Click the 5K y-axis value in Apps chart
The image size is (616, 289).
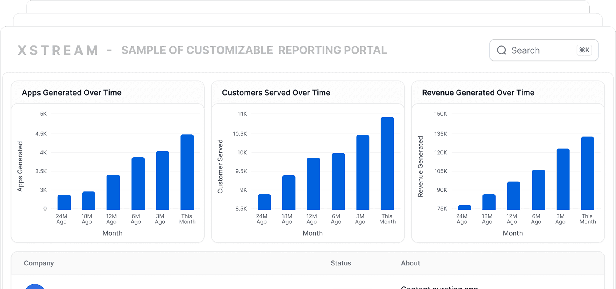tap(43, 114)
